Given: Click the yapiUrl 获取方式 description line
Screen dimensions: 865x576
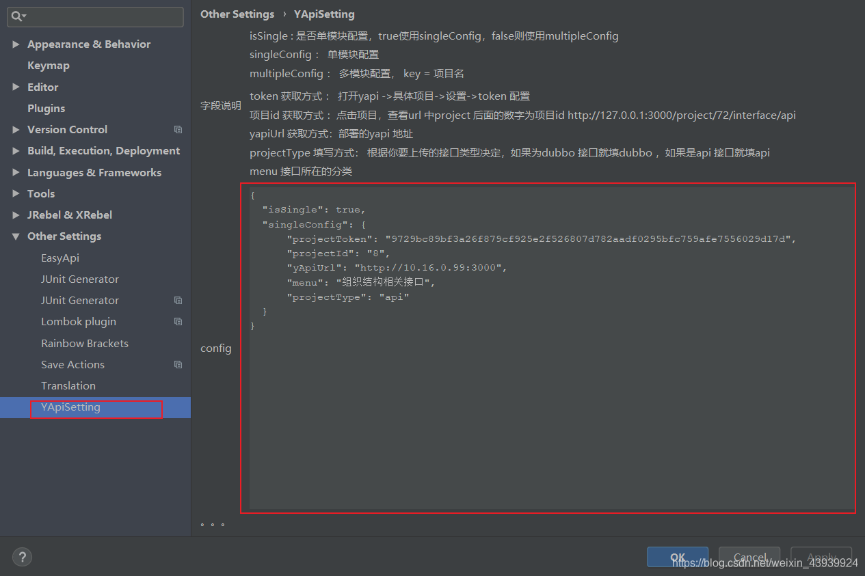Looking at the screenshot, I should pos(332,134).
